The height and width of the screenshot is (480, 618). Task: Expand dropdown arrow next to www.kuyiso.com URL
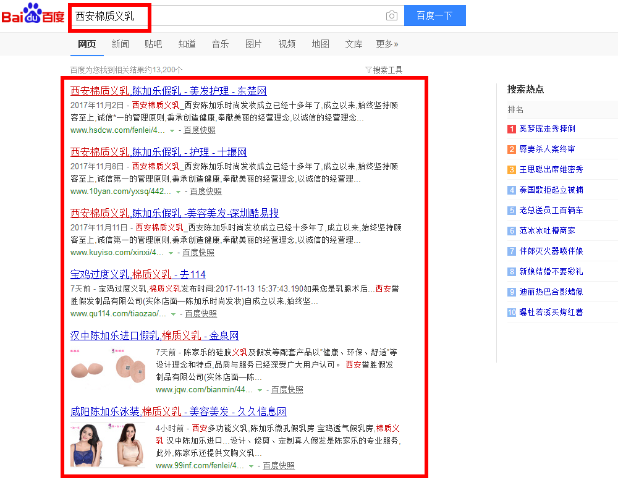click(x=171, y=253)
